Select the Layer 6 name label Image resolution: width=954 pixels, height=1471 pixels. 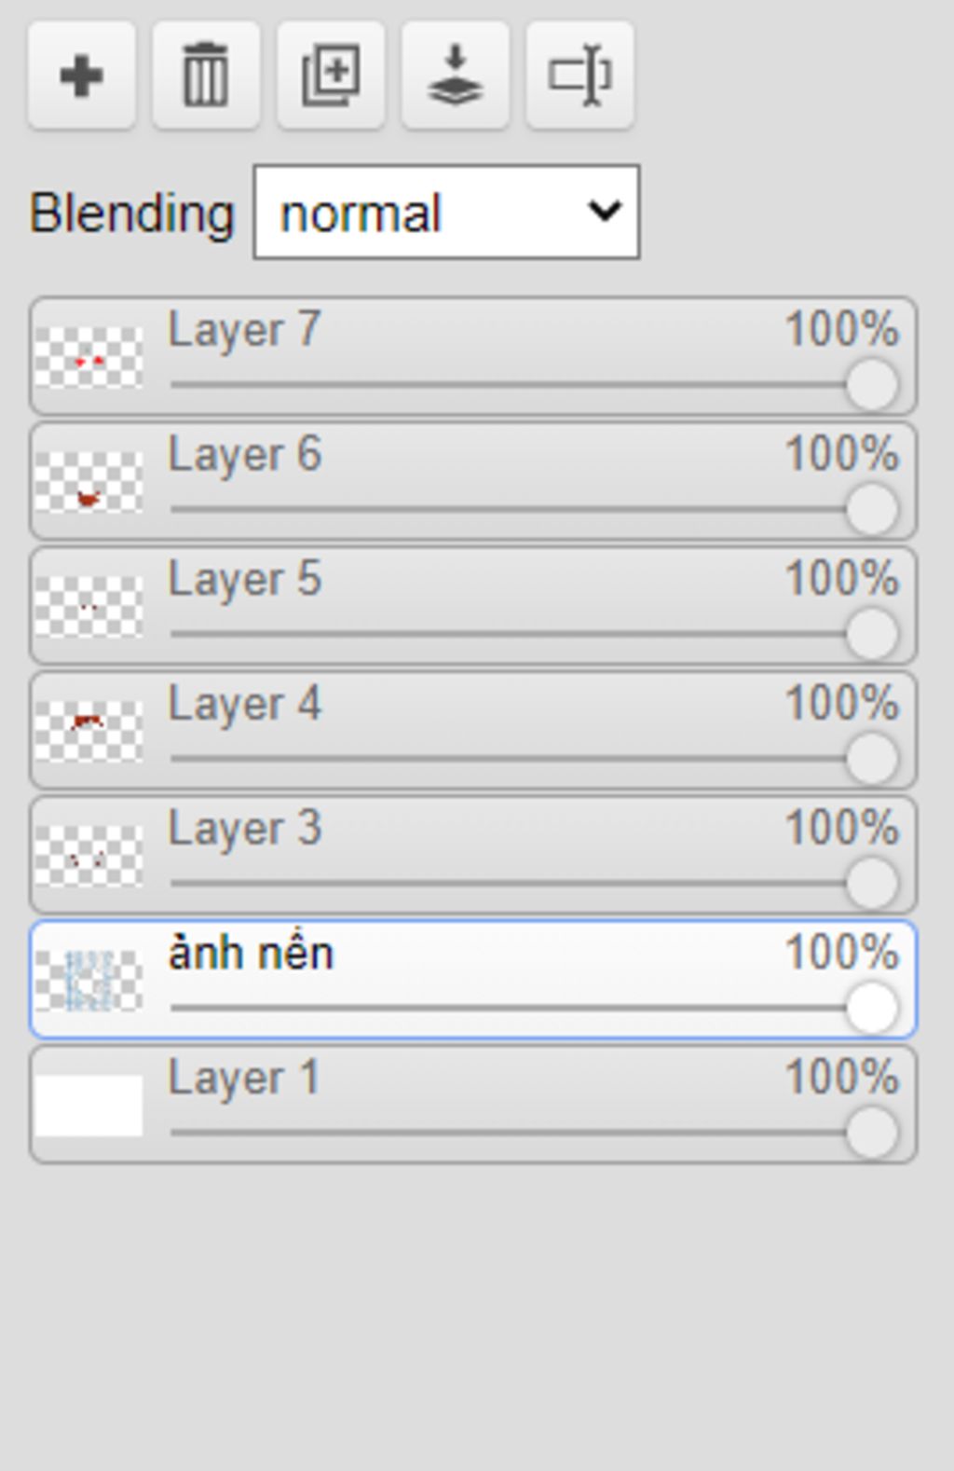tap(244, 455)
